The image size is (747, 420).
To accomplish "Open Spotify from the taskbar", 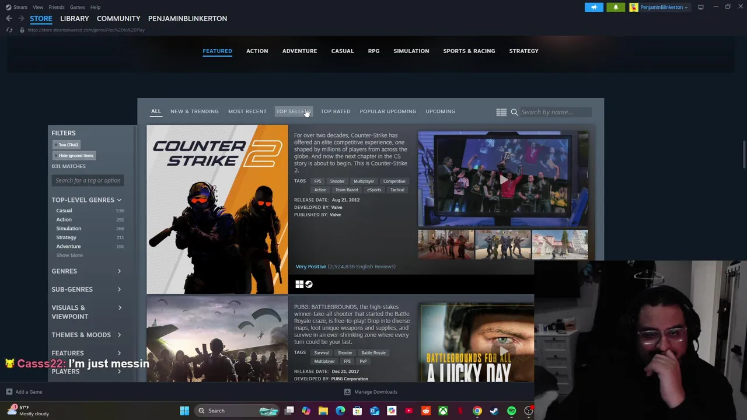I will click(x=511, y=411).
